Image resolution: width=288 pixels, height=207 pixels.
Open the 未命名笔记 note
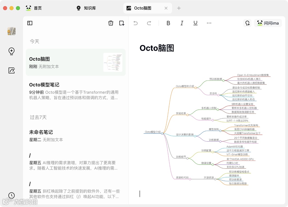click(76, 136)
